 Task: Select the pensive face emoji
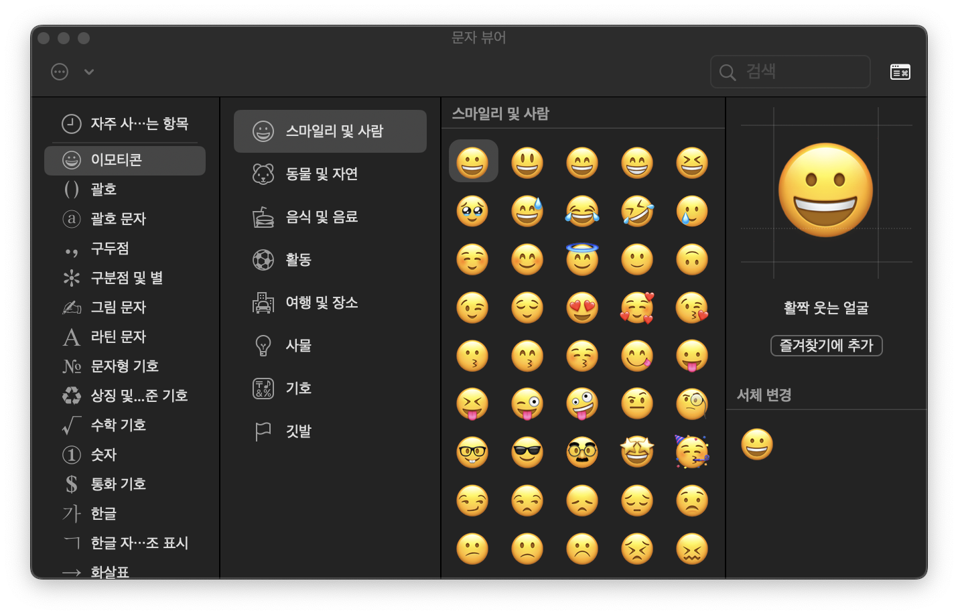click(637, 500)
